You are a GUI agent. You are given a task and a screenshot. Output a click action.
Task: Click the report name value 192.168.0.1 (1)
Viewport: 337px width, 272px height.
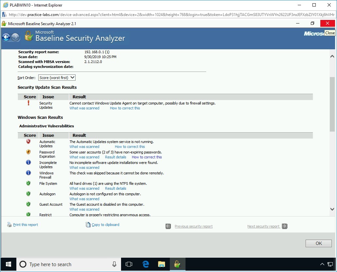(x=97, y=52)
